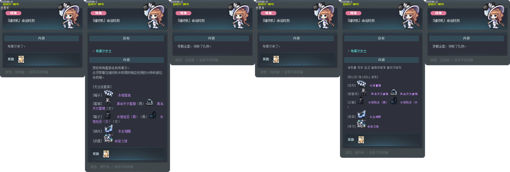Open the 命定之缘 link in the [武器] row
Viewport: 510px width, 172px height.
[121, 141]
